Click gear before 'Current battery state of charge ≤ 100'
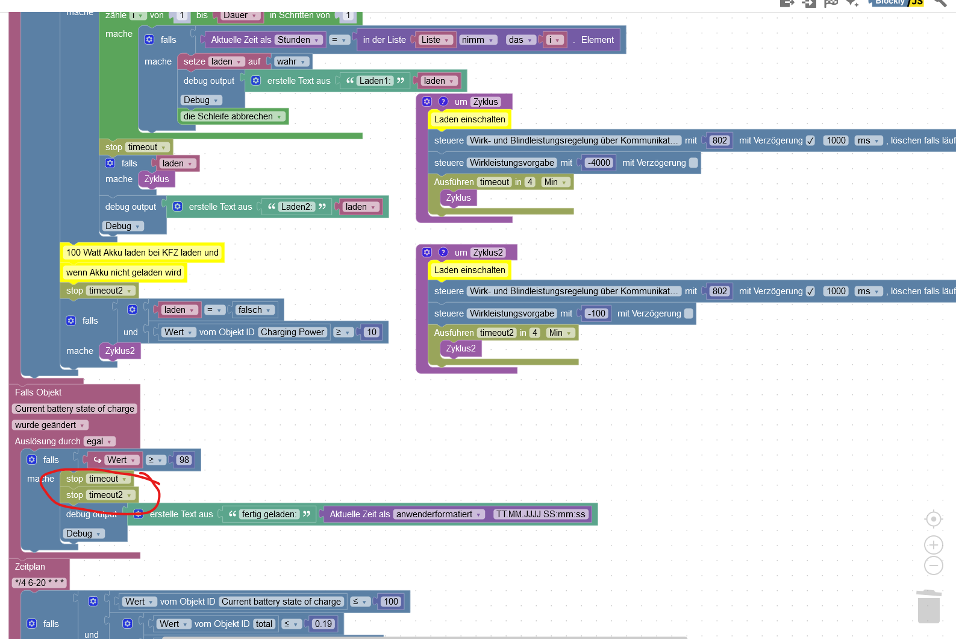 pos(93,602)
